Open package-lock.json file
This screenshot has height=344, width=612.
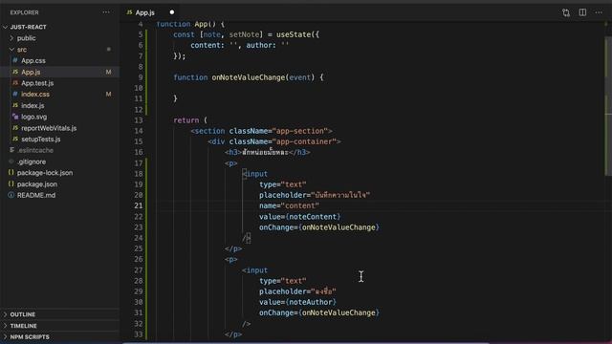(x=45, y=172)
